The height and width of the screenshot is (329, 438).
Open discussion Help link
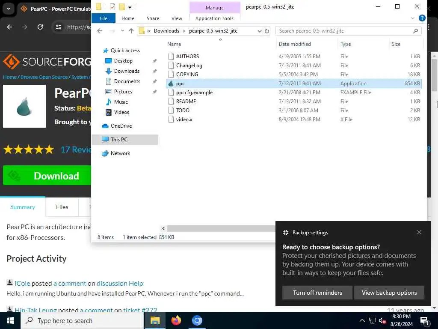click(120, 284)
